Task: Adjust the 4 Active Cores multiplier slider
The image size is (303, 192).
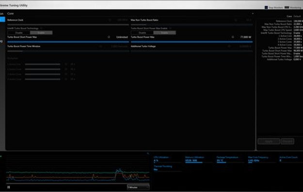Action: pos(43,80)
